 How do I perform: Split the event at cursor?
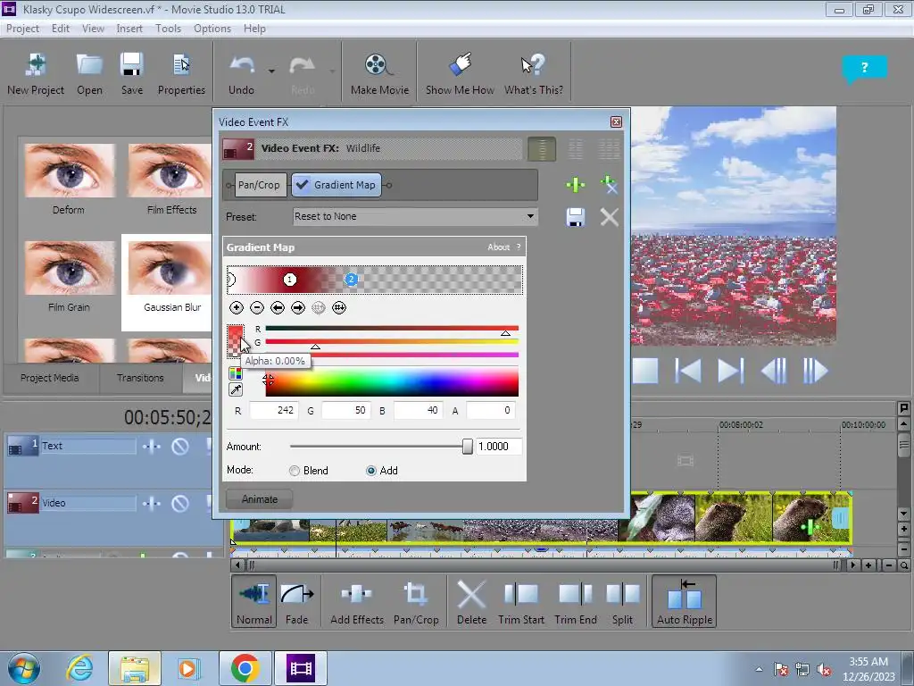tap(622, 601)
